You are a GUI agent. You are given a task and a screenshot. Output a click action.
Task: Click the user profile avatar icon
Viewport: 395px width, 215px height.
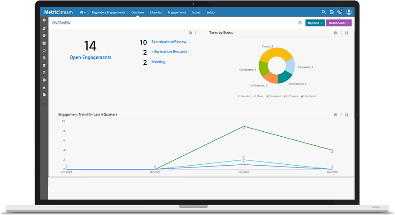(349, 12)
